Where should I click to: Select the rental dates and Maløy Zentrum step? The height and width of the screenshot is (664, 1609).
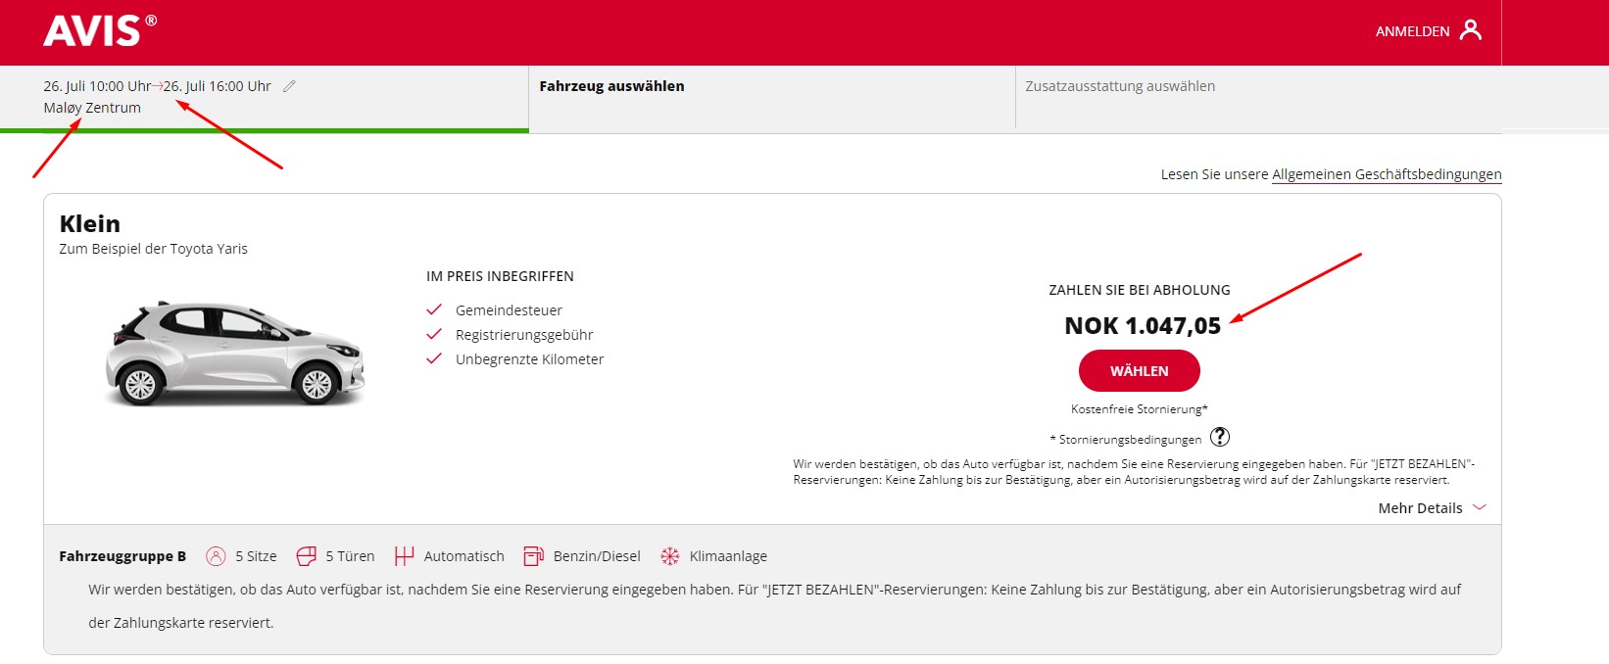[265, 98]
